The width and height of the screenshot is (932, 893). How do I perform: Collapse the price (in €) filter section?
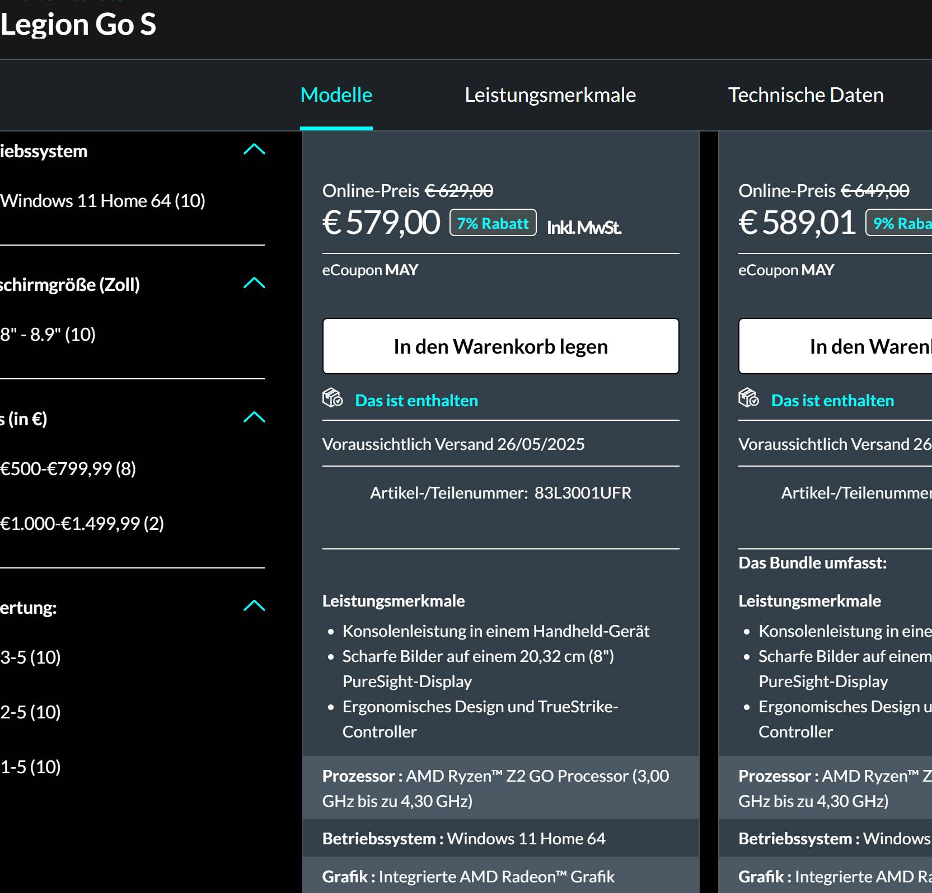coord(254,417)
